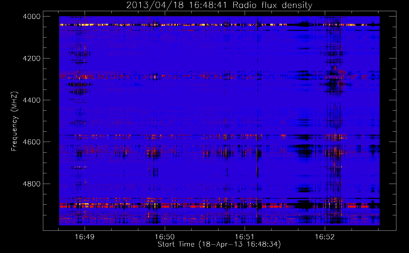Click the '4200' frequency axis label

[32, 58]
